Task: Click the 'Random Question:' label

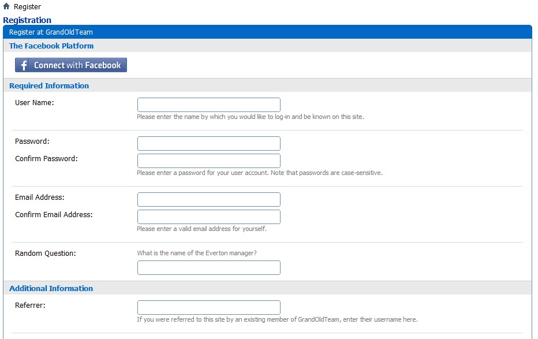Action: click(45, 253)
